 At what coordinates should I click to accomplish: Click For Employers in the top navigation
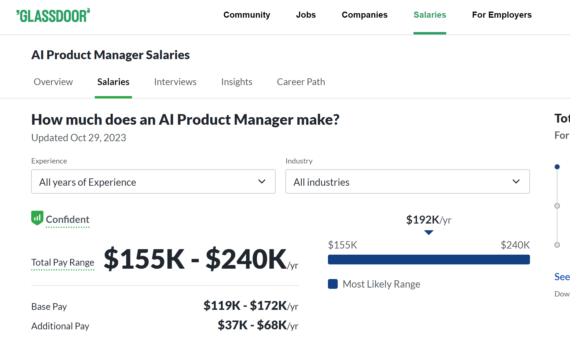point(502,15)
